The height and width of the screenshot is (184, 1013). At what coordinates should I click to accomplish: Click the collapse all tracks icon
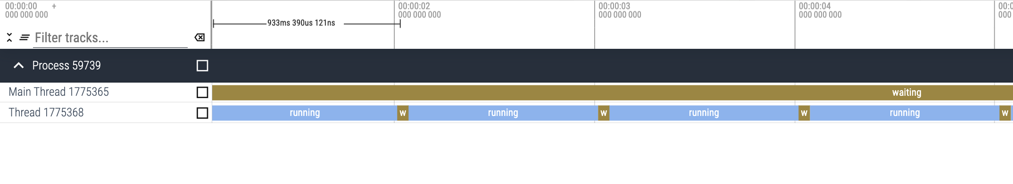pos(9,38)
